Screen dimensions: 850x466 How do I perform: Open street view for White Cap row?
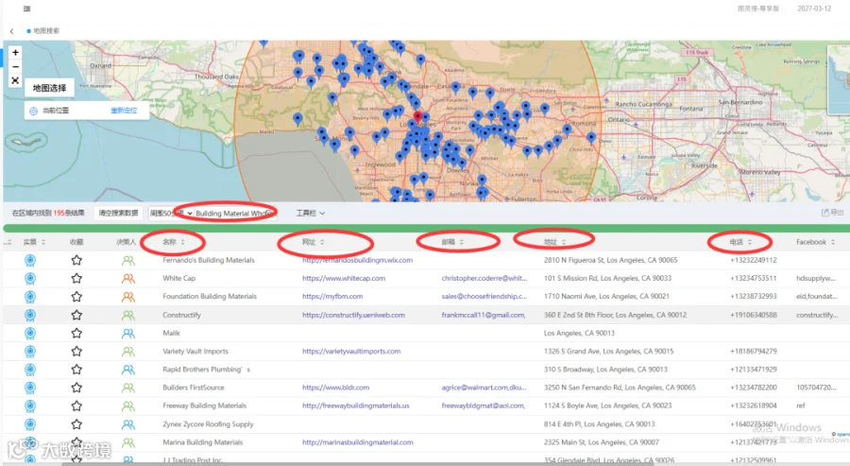[30, 278]
